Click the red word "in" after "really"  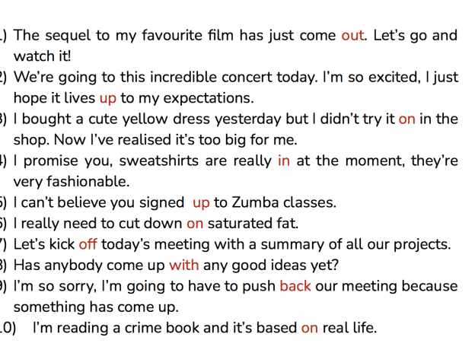(284, 161)
